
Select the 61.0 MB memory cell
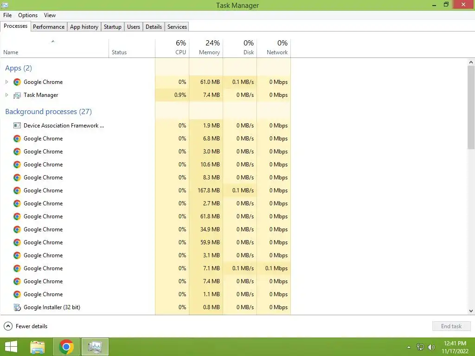point(206,82)
